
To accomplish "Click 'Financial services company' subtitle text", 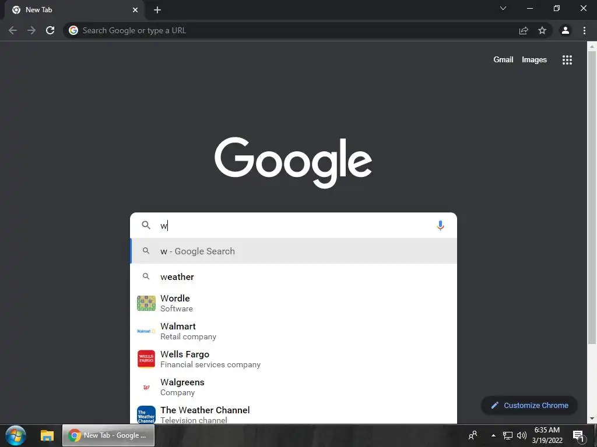I will 210,364.
